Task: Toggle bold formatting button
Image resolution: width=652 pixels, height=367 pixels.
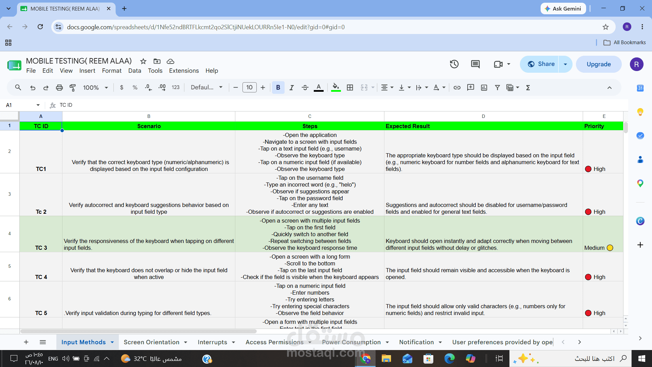Action: (x=278, y=88)
